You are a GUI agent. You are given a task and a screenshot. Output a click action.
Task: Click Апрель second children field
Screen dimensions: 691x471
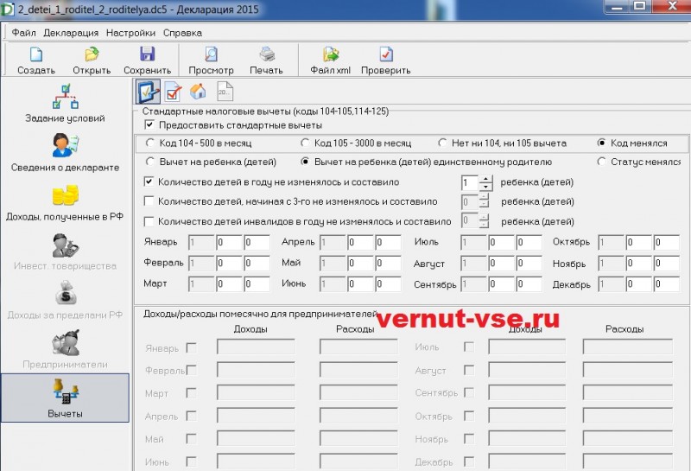360,242
